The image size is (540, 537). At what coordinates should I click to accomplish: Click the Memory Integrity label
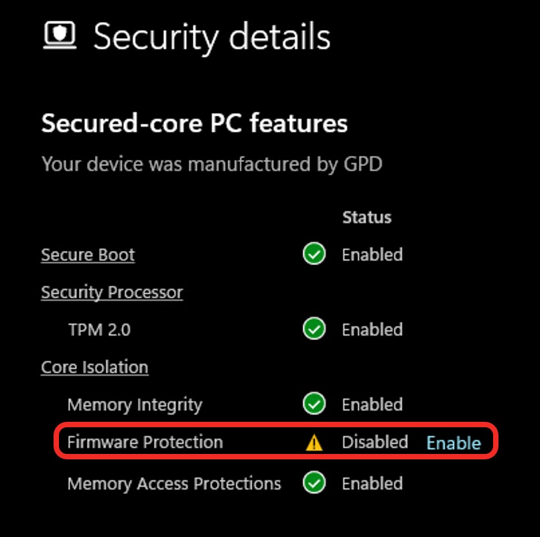(135, 405)
